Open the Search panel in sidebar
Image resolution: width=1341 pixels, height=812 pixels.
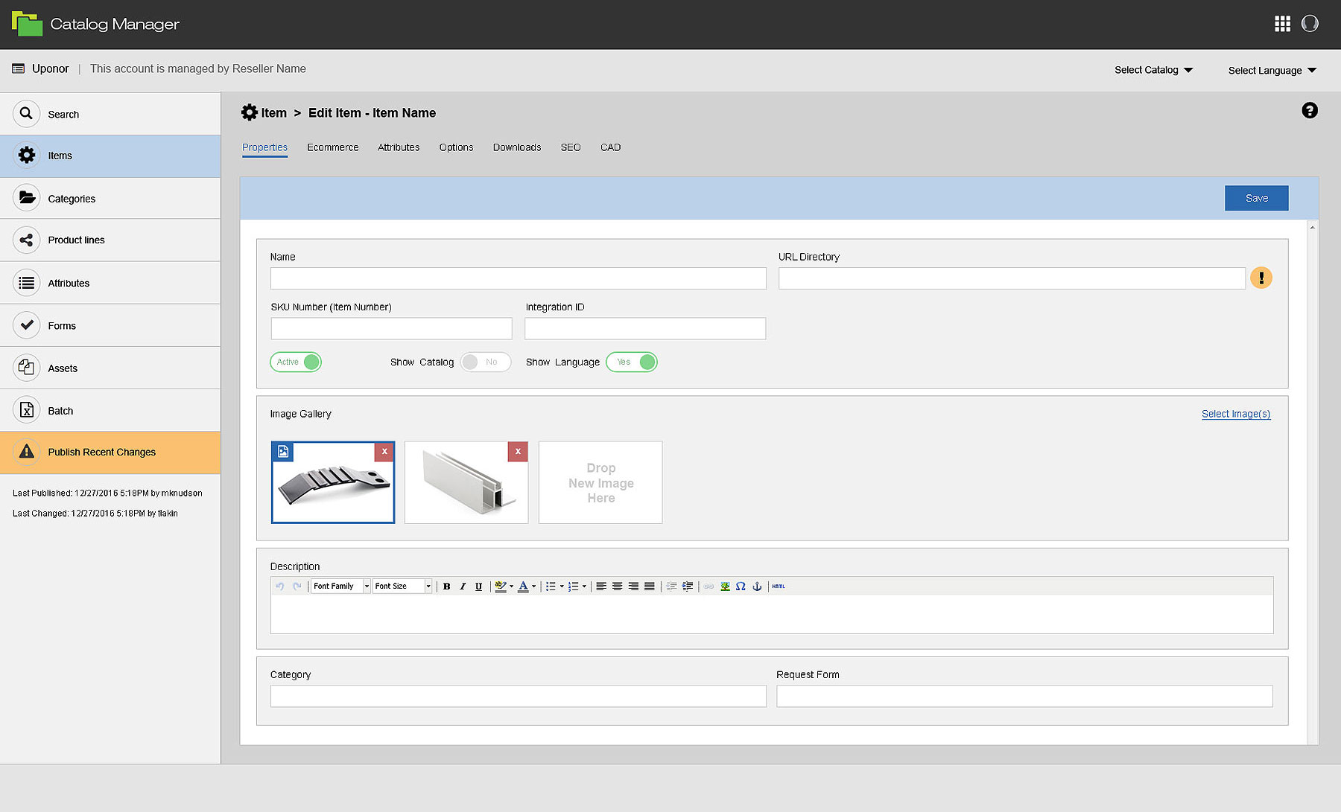point(63,113)
